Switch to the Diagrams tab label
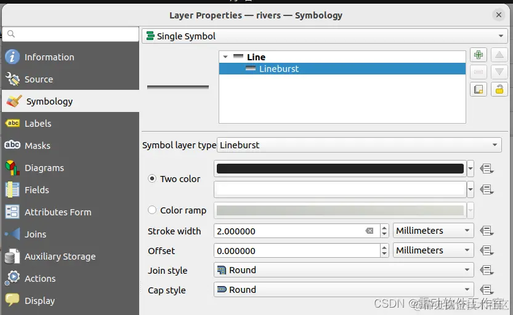The height and width of the screenshot is (315, 513). coord(44,168)
